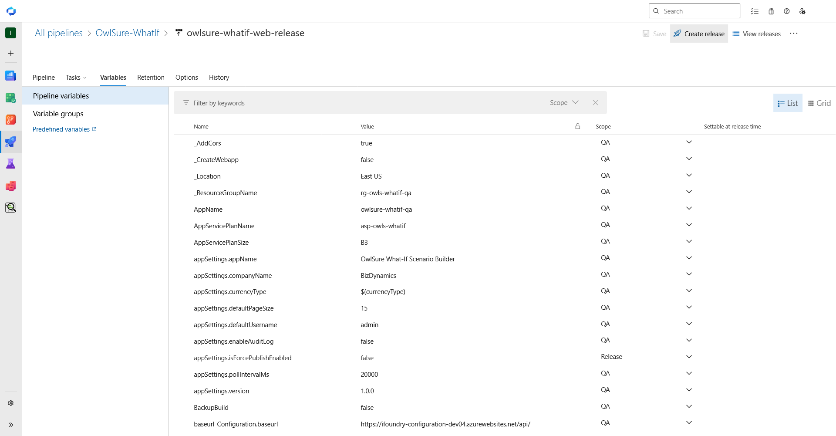Open the Pipelines rocket icon in the sidebar
This screenshot has width=836, height=436.
tap(11, 142)
